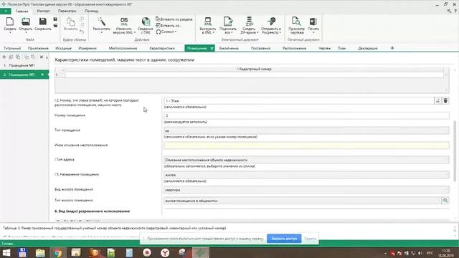The image size is (459, 258).
Task: Add a new section tab with plus
Action: click(x=392, y=48)
